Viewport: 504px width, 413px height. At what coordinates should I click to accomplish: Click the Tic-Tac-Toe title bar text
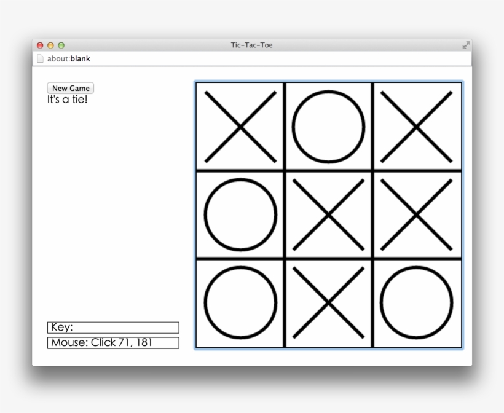tap(252, 44)
